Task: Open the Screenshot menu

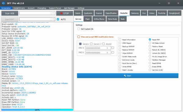Action: point(6,8)
